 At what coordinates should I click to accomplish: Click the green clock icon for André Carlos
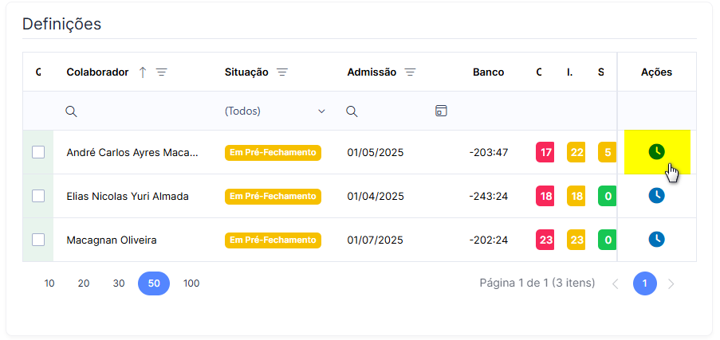point(657,152)
